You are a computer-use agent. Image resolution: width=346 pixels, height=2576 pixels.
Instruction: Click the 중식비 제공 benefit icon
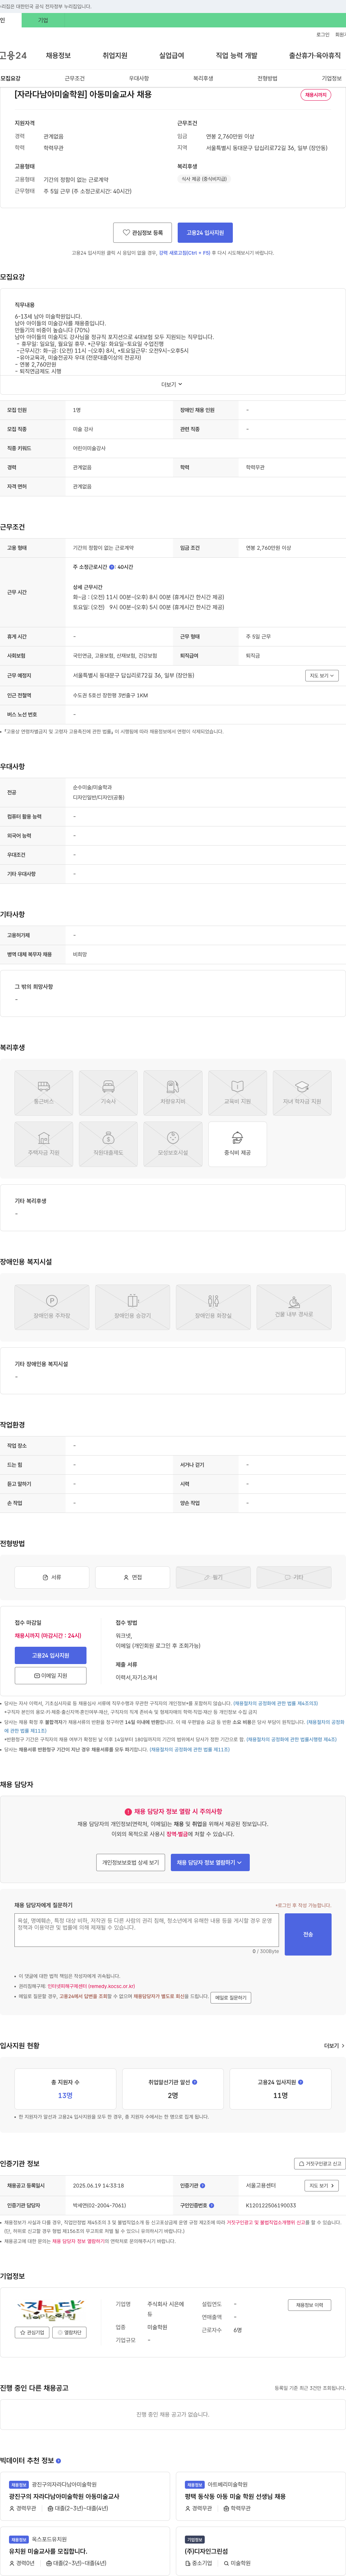(237, 1144)
